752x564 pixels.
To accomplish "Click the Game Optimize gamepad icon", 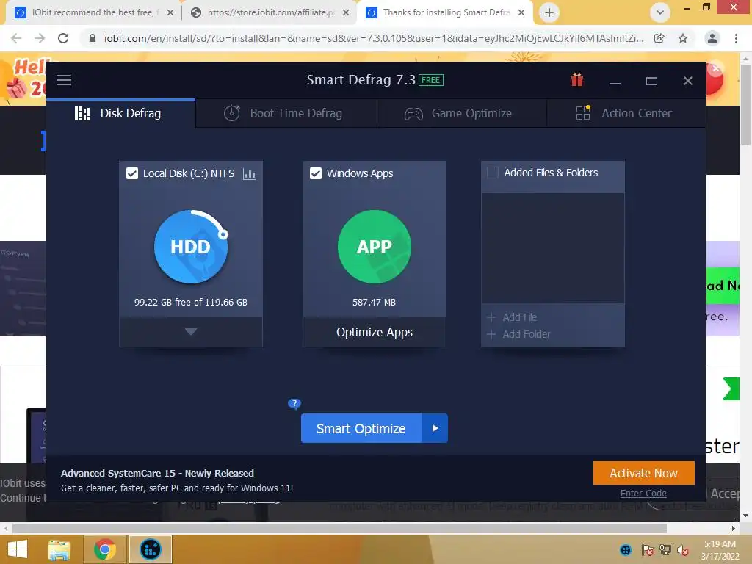I will (413, 114).
